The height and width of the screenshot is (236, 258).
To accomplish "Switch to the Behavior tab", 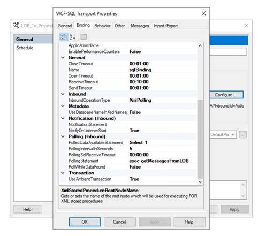I will tap(102, 26).
